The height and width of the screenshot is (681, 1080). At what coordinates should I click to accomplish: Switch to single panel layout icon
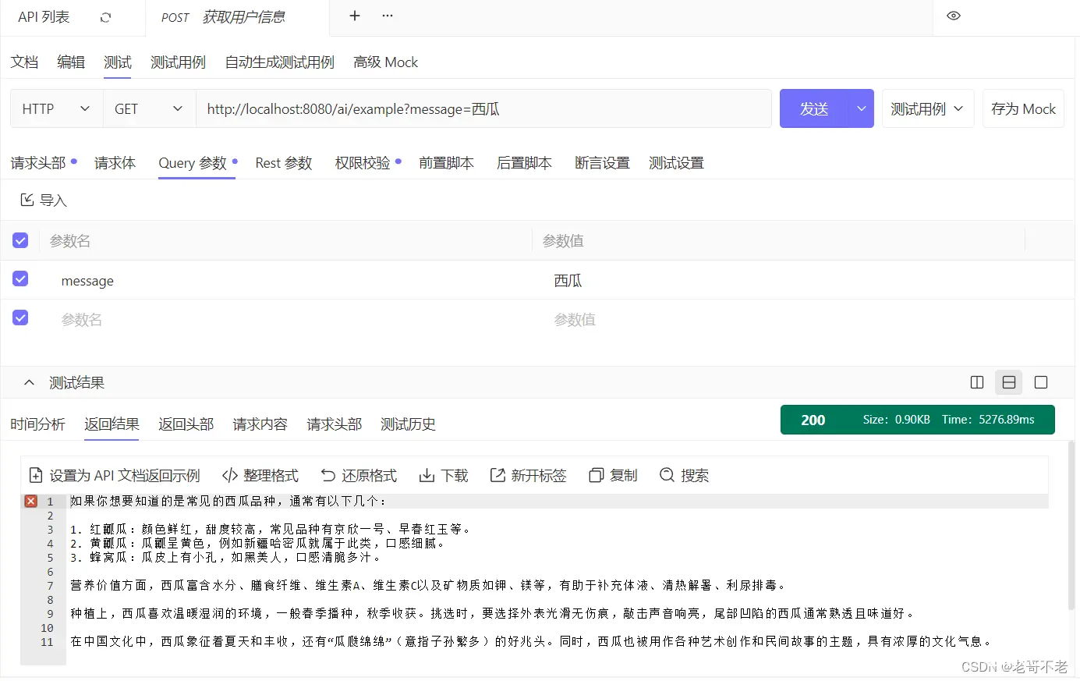pyautogui.click(x=1040, y=382)
